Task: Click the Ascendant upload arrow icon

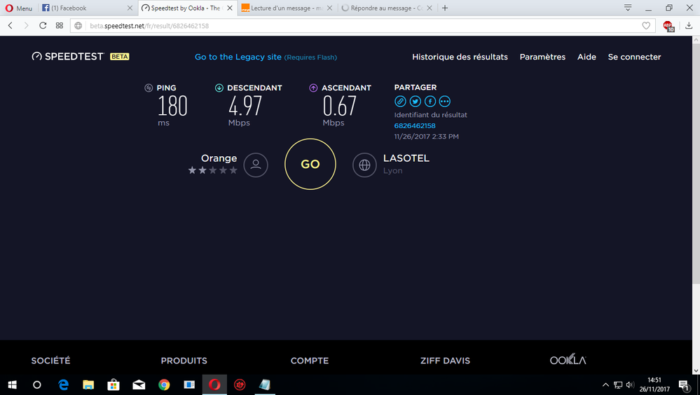Action: tap(313, 88)
